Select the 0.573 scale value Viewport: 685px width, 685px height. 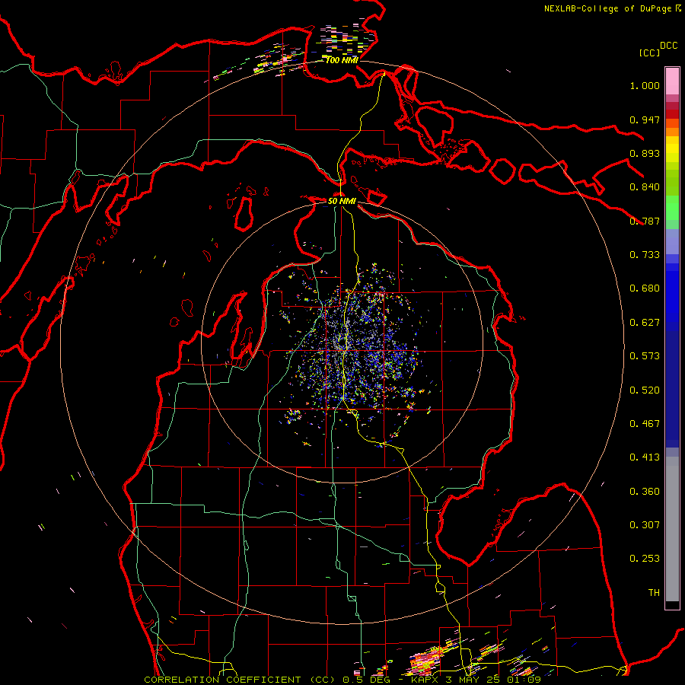[645, 356]
